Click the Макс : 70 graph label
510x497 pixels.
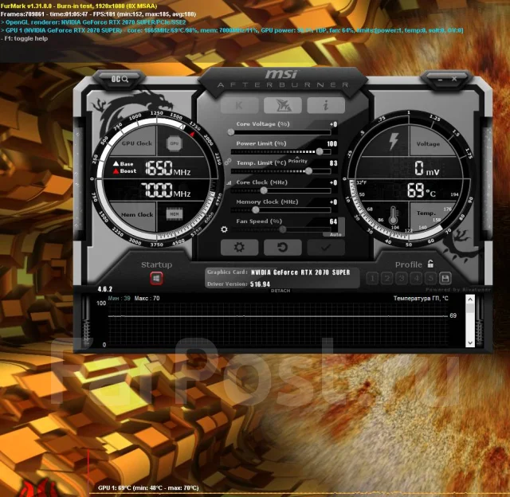pyautogui.click(x=147, y=298)
